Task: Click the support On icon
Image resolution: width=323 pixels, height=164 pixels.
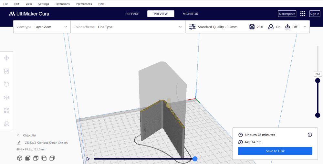Action: click(271, 27)
